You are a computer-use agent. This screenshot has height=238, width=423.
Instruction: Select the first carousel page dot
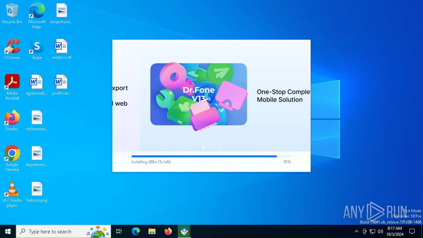point(204,147)
